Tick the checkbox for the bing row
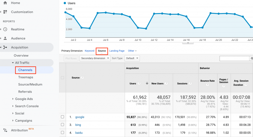 (62, 125)
